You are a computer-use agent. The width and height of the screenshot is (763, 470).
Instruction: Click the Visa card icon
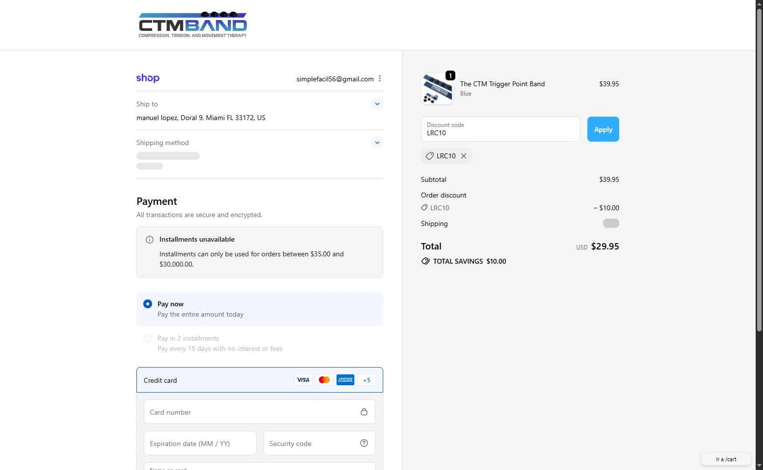coord(303,380)
